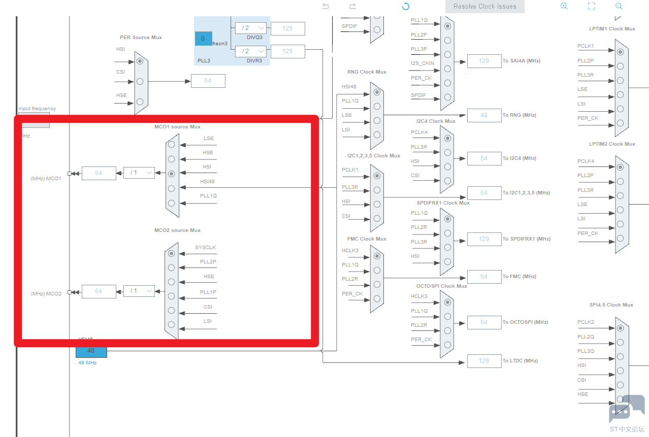
Task: Open the DIVR3 /2 dropdown
Action: click(x=251, y=51)
